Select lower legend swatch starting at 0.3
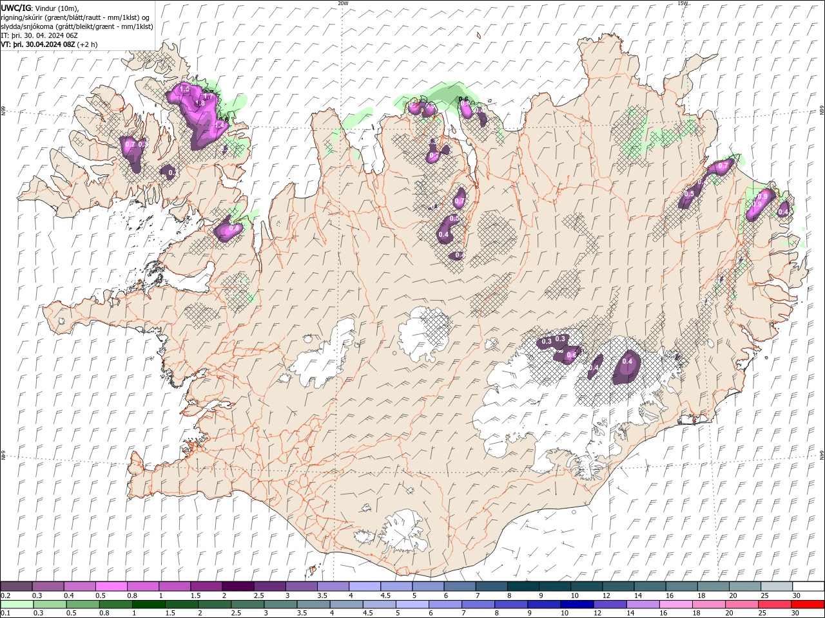This screenshot has height=618, width=825. [x=50, y=604]
